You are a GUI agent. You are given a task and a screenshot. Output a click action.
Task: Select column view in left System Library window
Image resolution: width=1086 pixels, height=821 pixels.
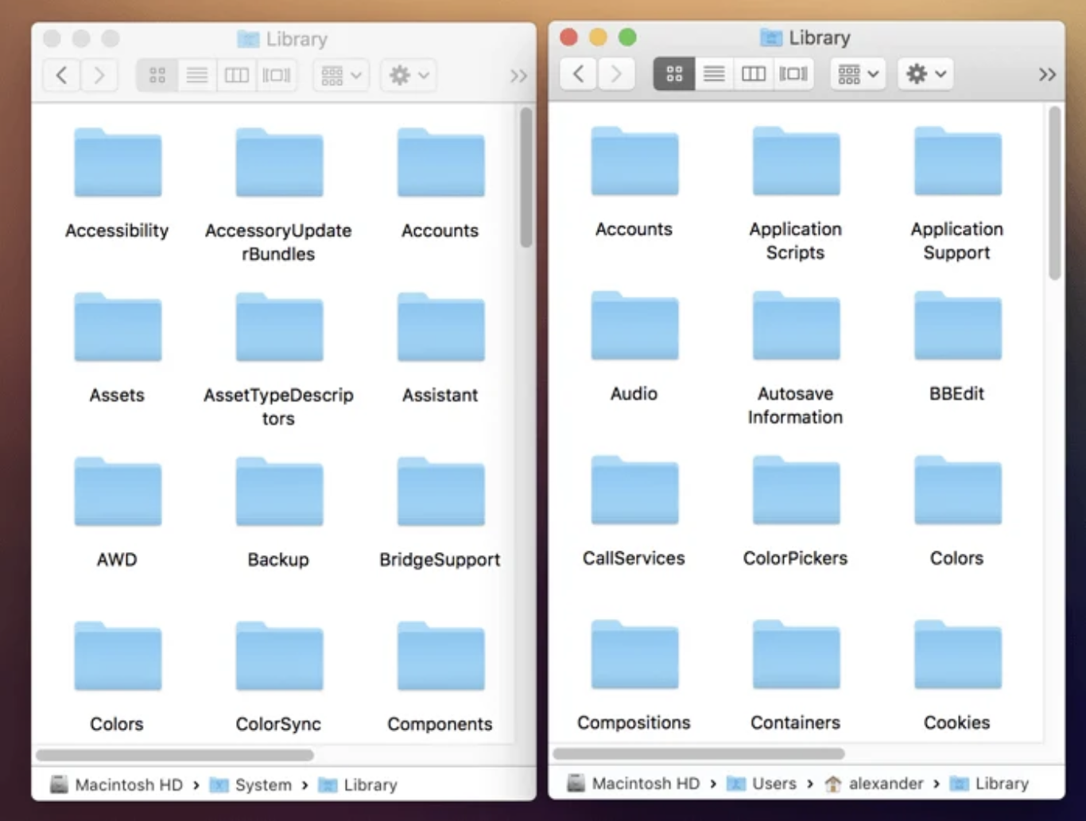point(237,76)
